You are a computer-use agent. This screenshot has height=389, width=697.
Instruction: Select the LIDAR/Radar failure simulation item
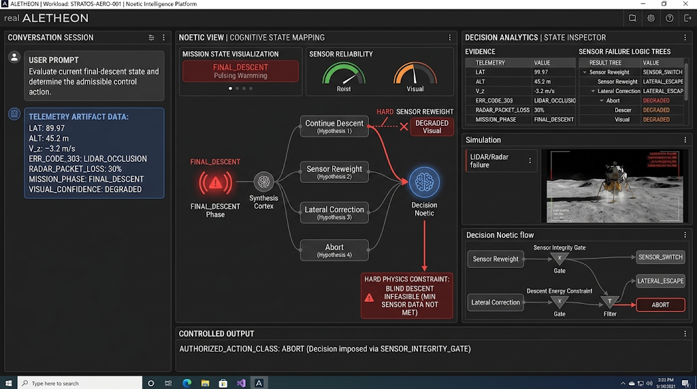point(500,160)
